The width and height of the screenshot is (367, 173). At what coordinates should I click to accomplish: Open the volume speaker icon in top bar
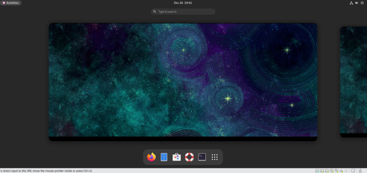pos(357,3)
